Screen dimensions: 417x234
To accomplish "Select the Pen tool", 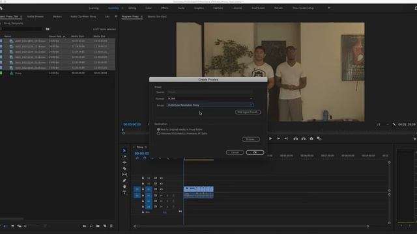I will click(x=124, y=181).
